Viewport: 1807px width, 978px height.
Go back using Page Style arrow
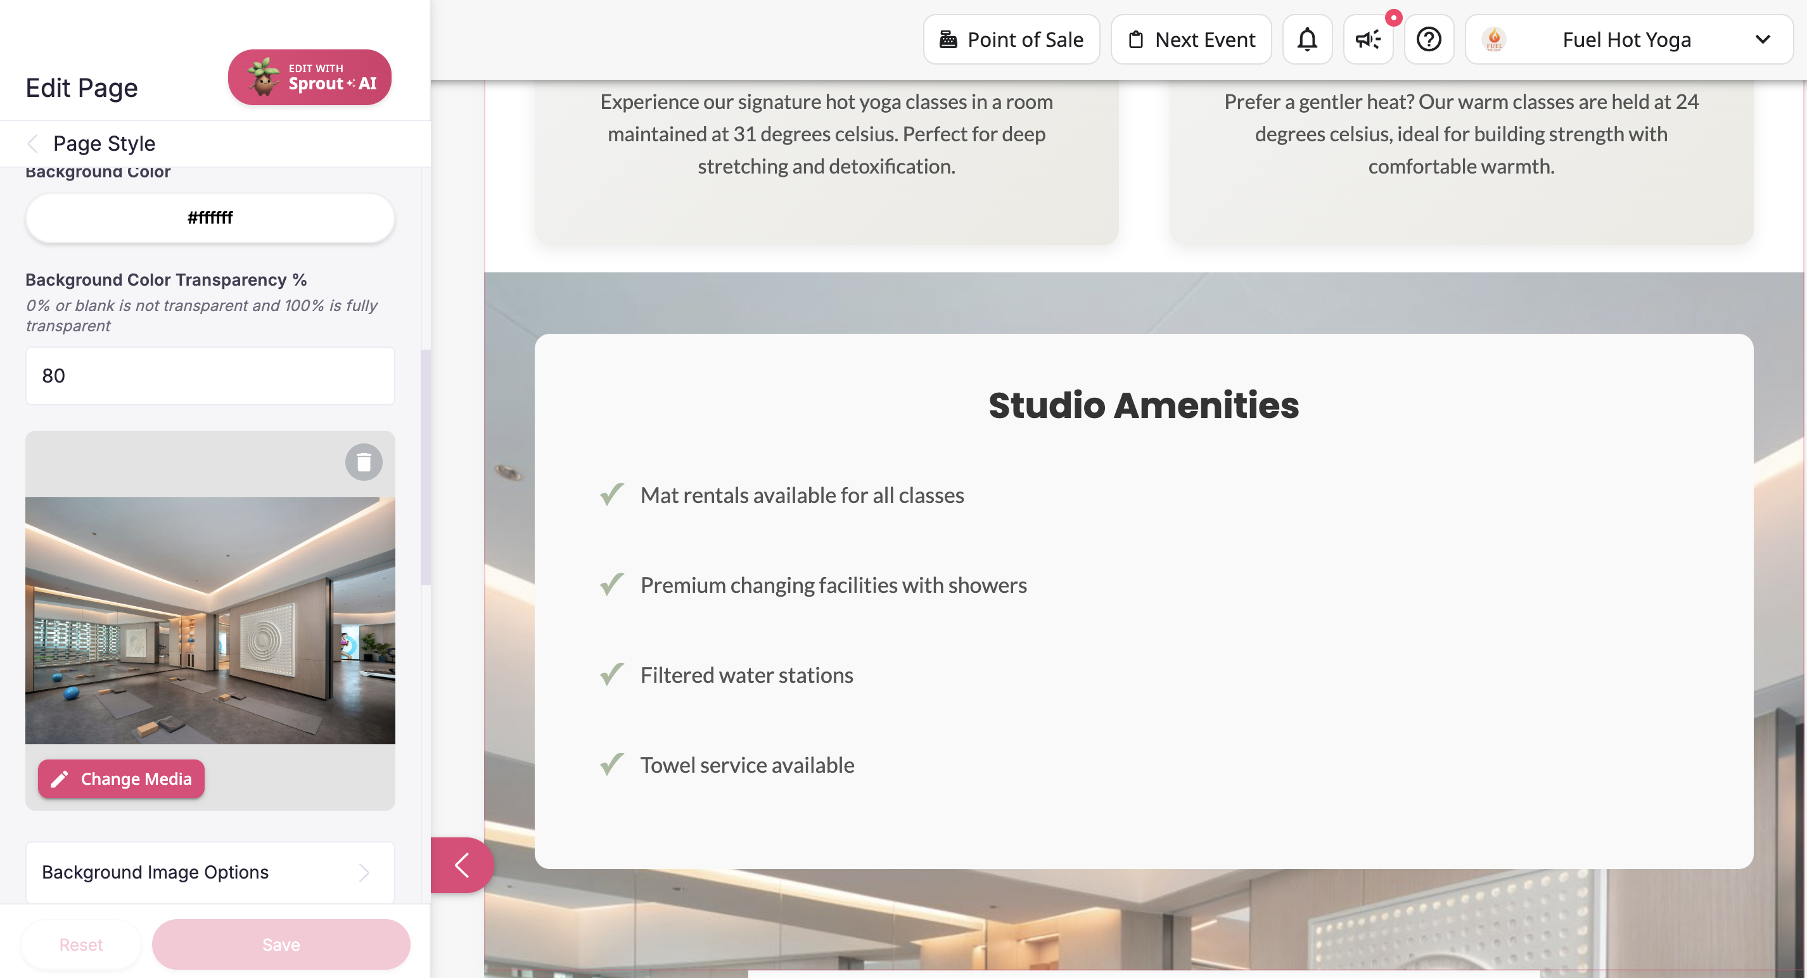tap(32, 144)
